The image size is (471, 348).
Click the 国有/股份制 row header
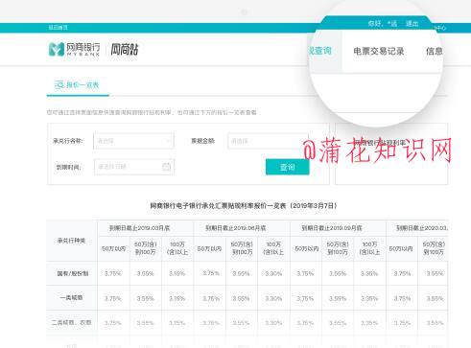pyautogui.click(x=72, y=273)
